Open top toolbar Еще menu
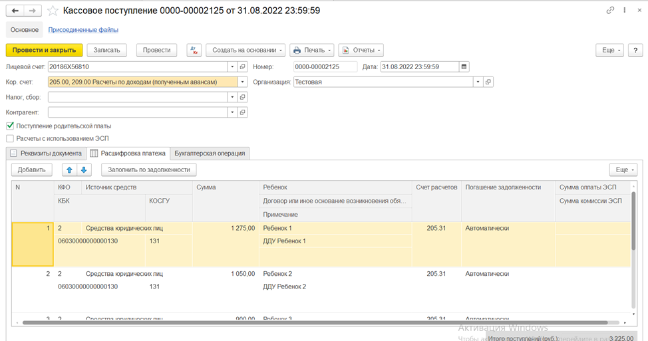This screenshot has width=648, height=341. click(x=609, y=50)
